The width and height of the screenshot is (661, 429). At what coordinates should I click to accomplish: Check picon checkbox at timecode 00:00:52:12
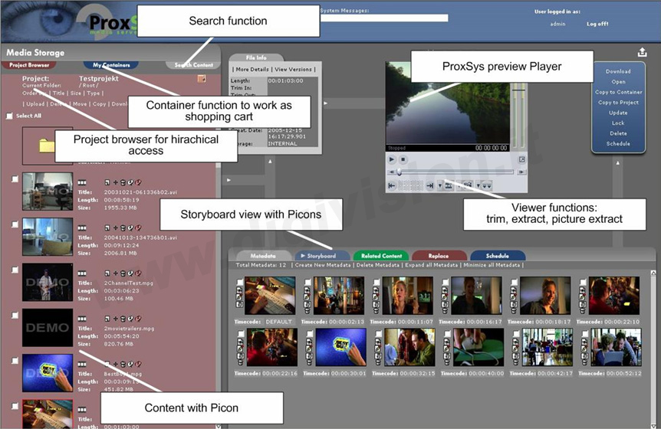(x=585, y=334)
